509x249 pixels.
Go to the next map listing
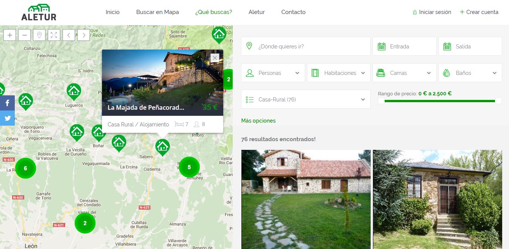click(84, 35)
